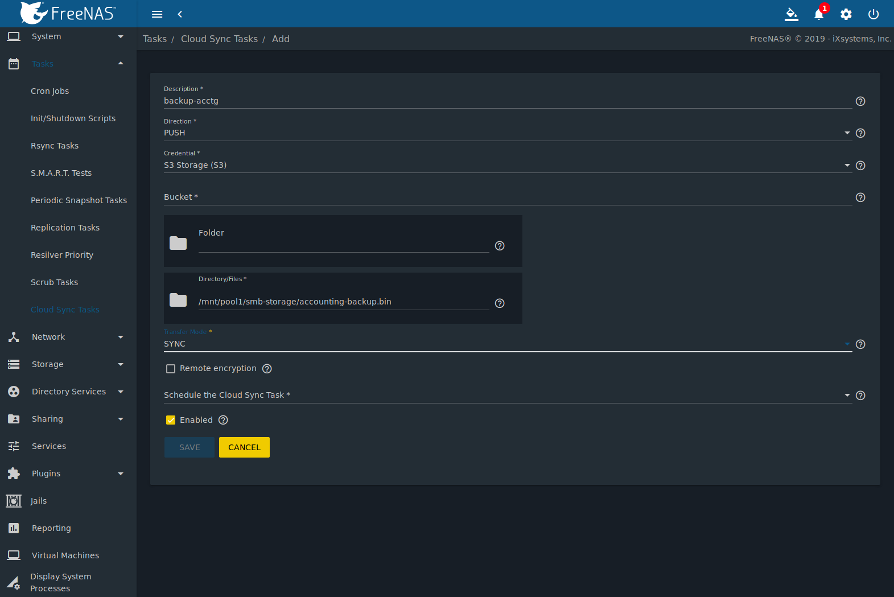This screenshot has width=894, height=597.
Task: Click the Tasks calendar icon
Action: coord(14,64)
